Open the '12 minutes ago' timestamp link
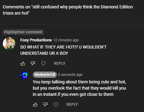Screen dimensions: 144x112 pos(66,40)
